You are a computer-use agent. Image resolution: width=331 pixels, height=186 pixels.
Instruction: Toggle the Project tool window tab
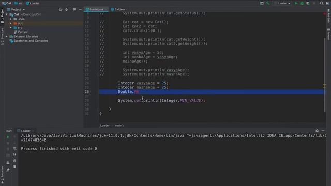(x=2, y=16)
